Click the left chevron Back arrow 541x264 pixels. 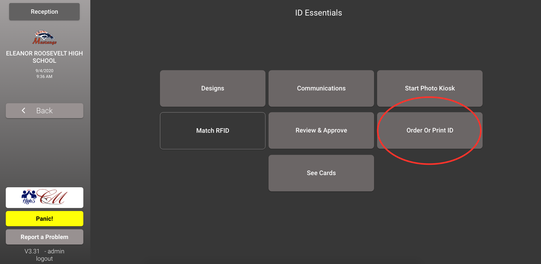pos(23,111)
